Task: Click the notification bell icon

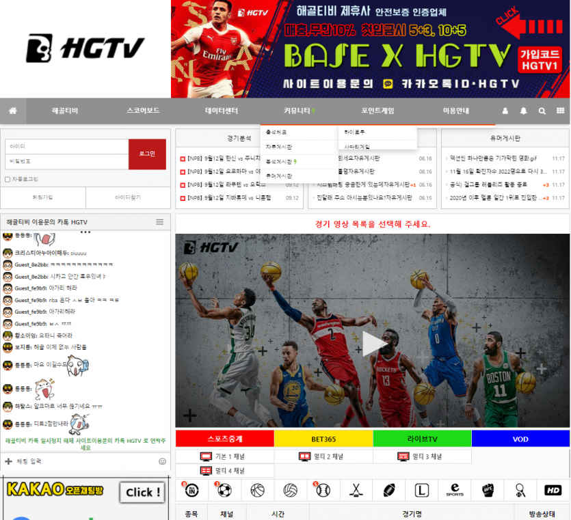Action: (524, 111)
